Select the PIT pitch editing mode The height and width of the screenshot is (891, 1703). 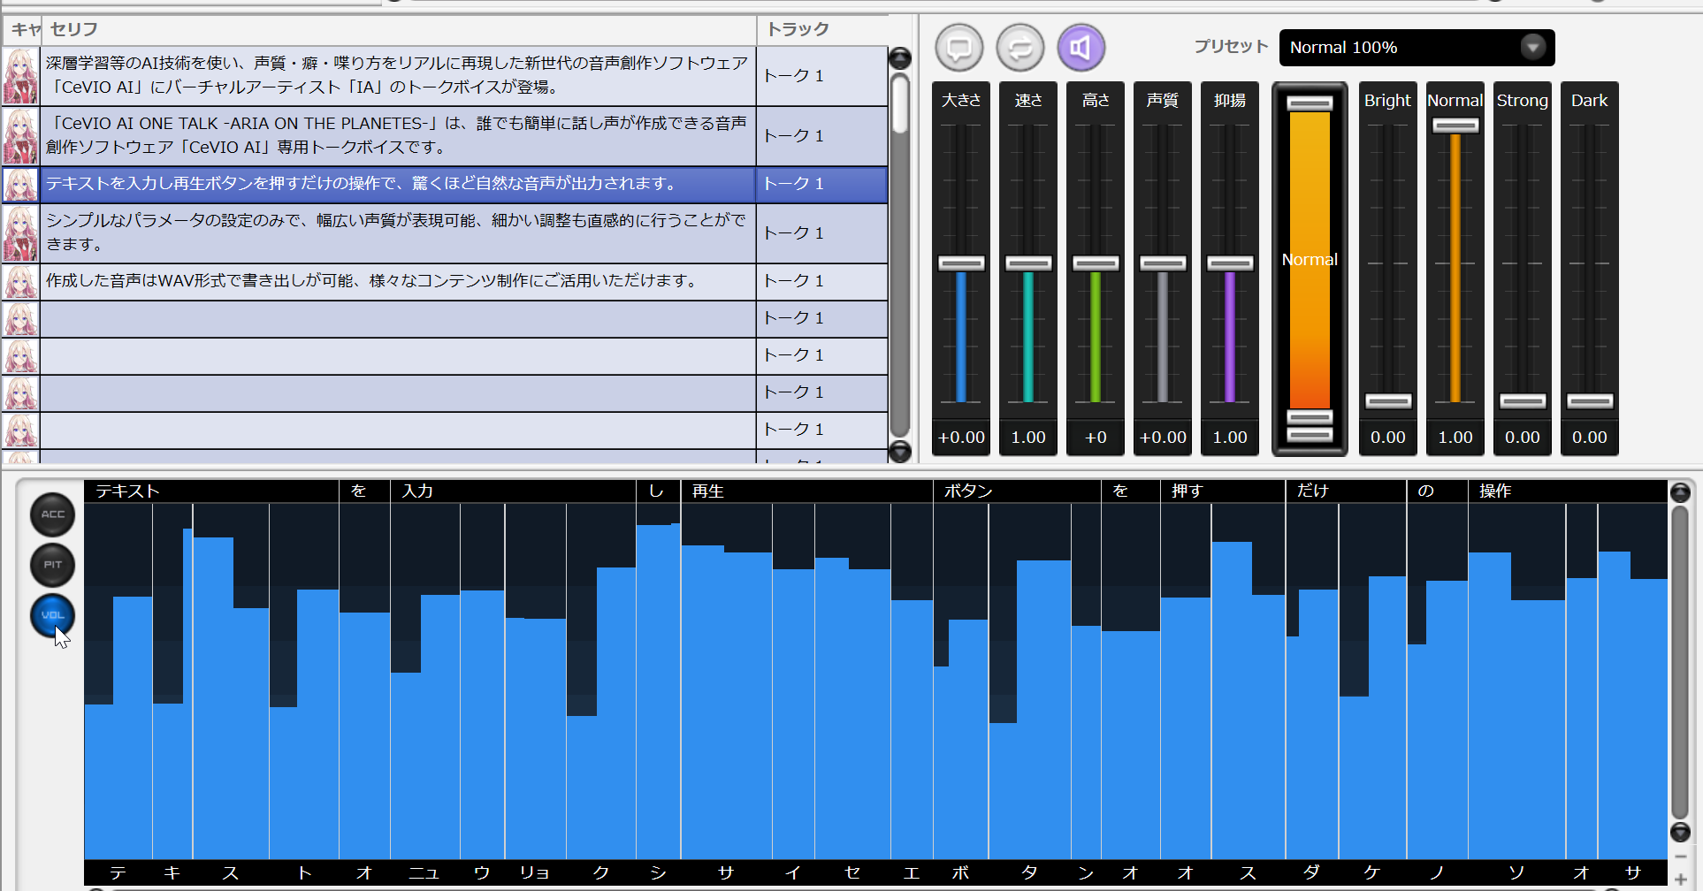pos(53,565)
